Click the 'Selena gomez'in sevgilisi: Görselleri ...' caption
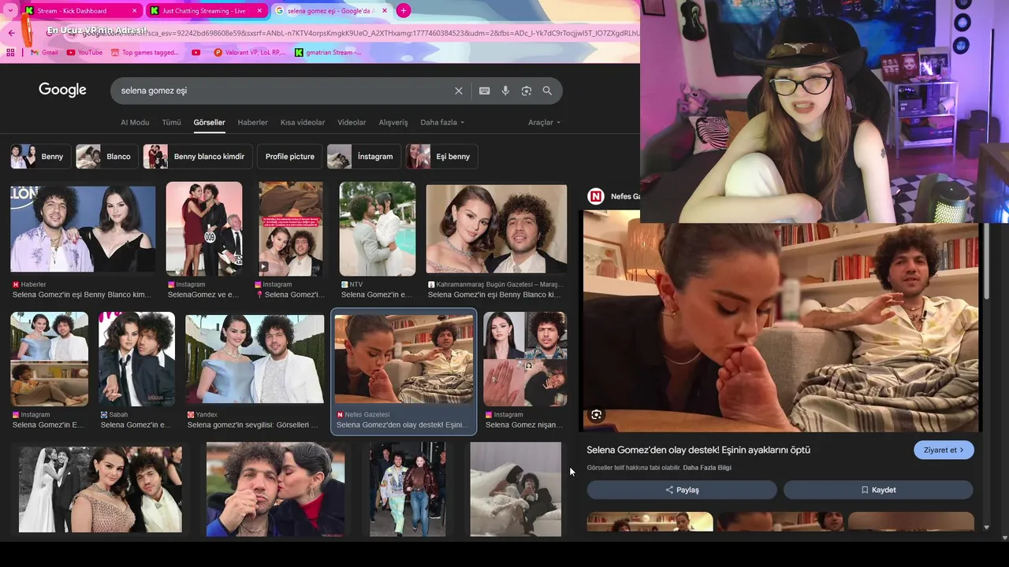Screen dimensions: 1009x567 tap(253, 424)
